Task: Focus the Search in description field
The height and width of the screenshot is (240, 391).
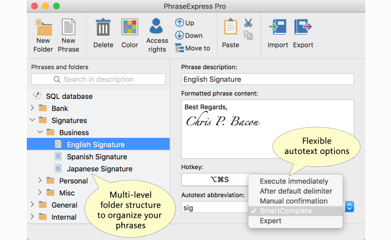Action: (x=98, y=79)
